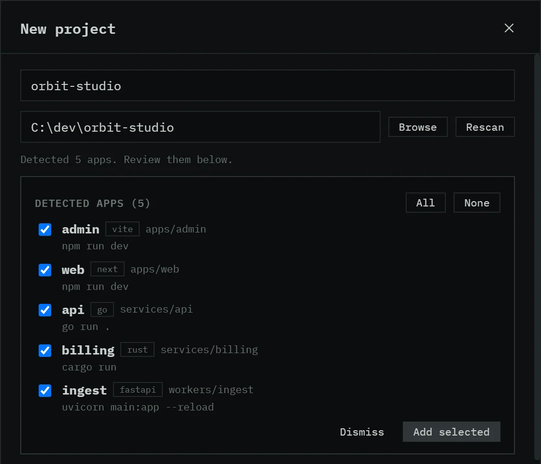Click npm run dev under admin
The image size is (541, 464).
pos(95,246)
